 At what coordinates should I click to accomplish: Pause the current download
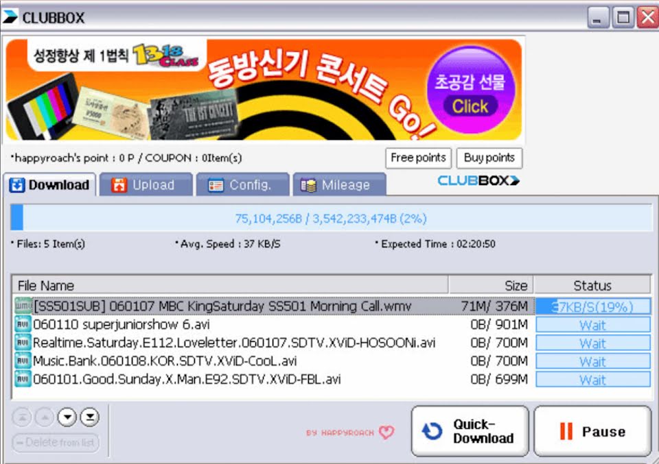click(592, 431)
